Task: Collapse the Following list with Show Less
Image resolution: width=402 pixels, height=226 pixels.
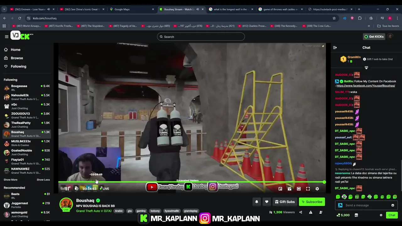Action: pyautogui.click(x=43, y=180)
